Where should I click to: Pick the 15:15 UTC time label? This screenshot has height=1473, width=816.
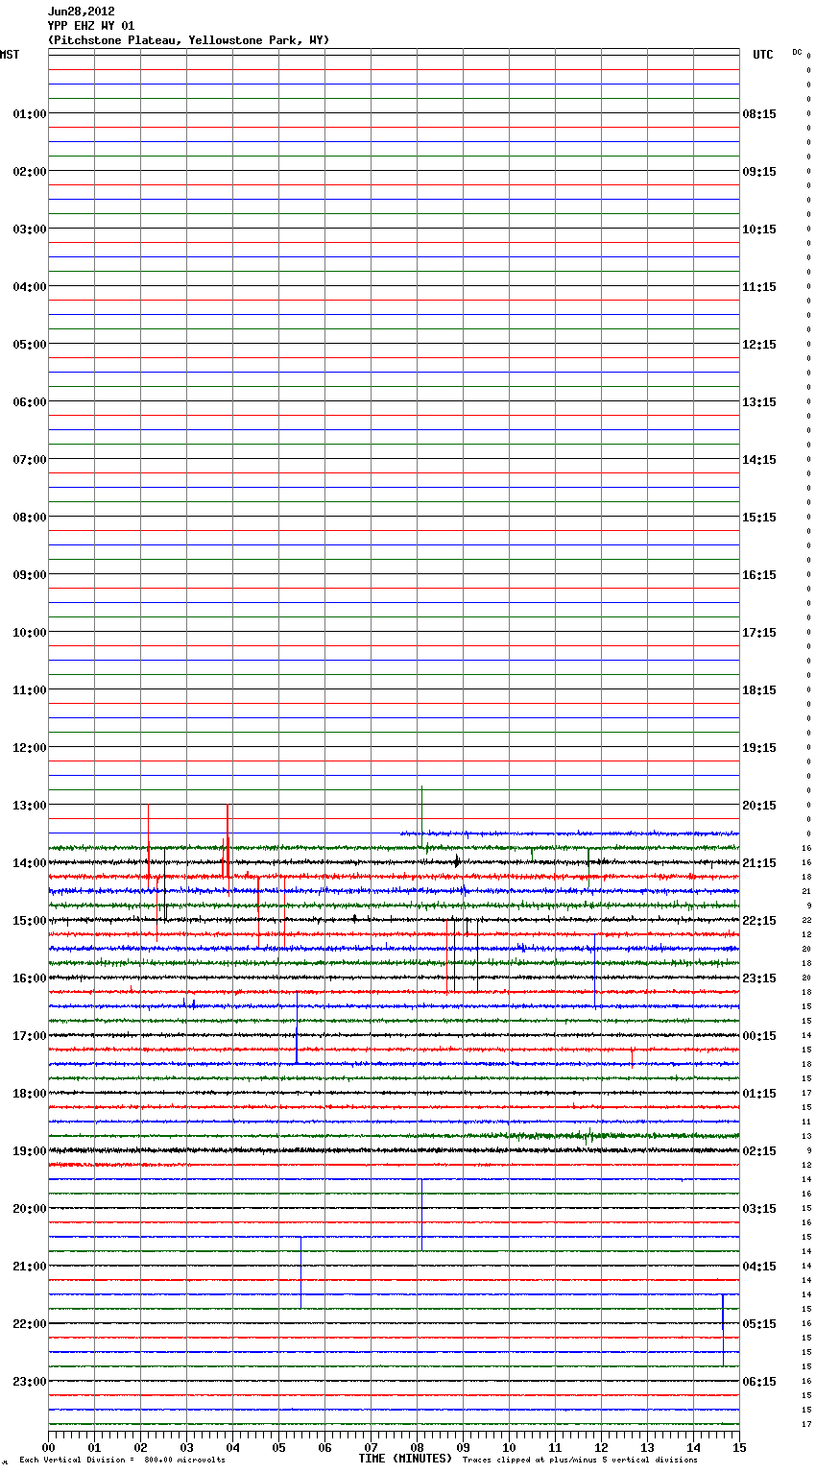(x=759, y=518)
